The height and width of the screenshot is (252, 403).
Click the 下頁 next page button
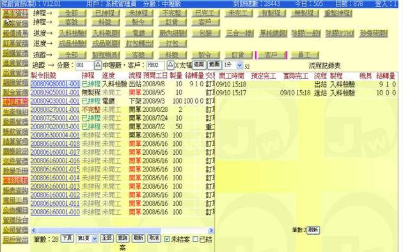67,239
